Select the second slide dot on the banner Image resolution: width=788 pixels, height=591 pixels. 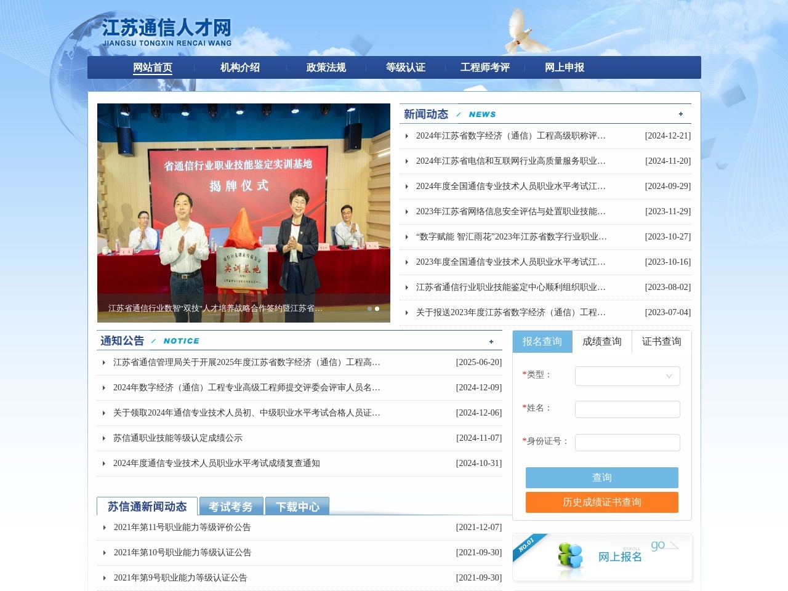377,308
